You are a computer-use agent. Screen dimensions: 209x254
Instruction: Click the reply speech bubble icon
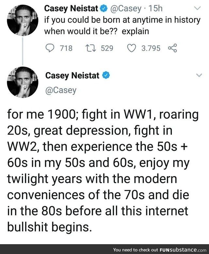[50, 48]
